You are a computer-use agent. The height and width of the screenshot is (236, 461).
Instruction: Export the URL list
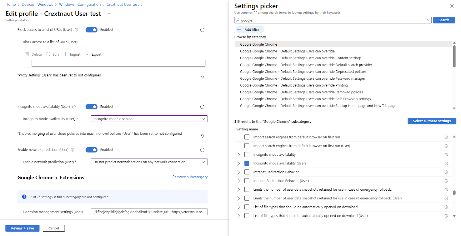93,54
